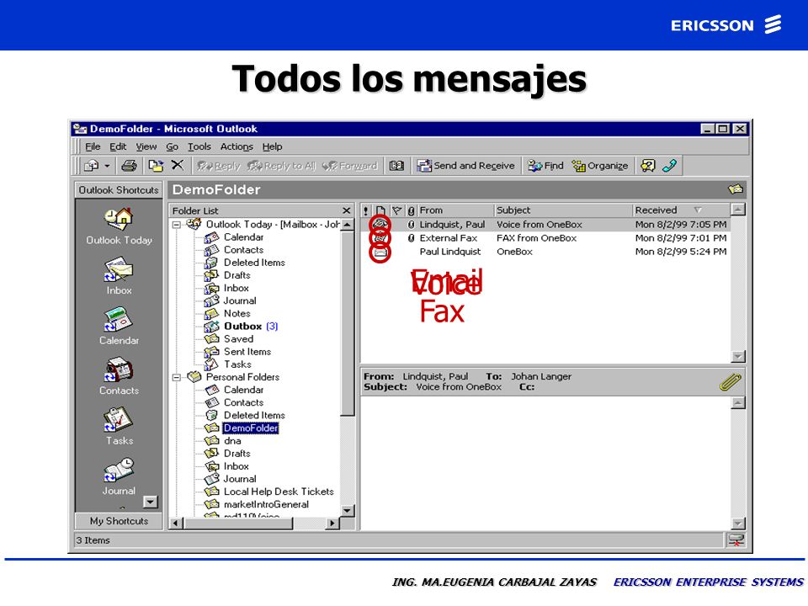The height and width of the screenshot is (606, 808).
Task: Click Reply to All toolbar button
Action: (x=281, y=166)
